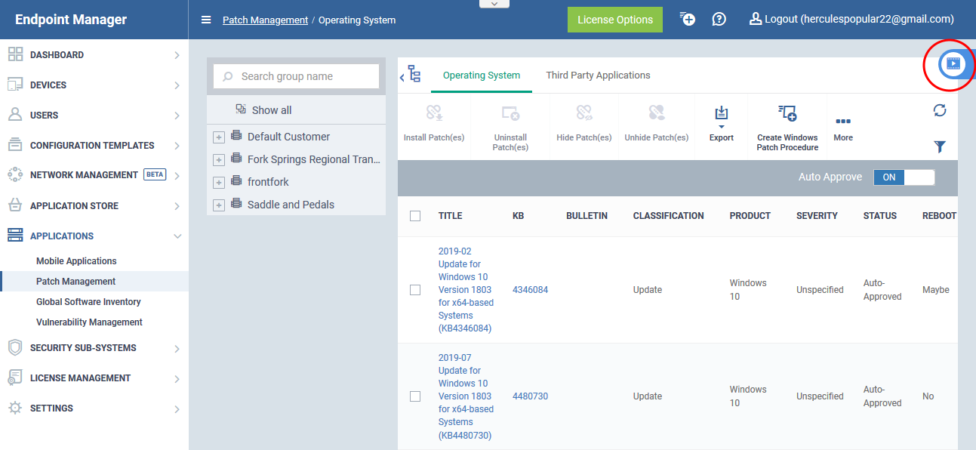Click the Devices sidebar icon
The image size is (976, 450).
click(15, 85)
